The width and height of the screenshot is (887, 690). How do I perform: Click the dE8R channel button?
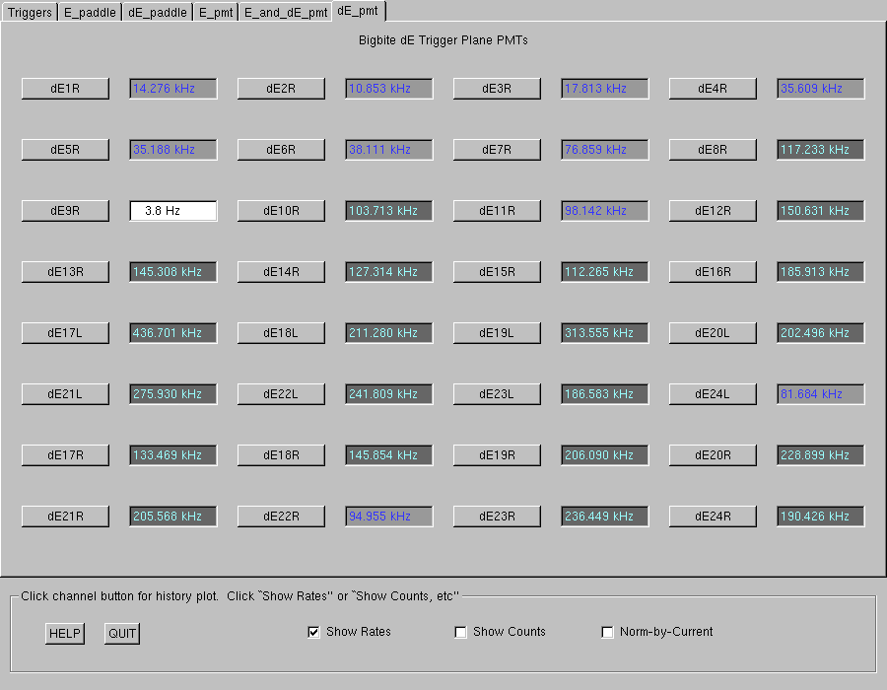(713, 150)
